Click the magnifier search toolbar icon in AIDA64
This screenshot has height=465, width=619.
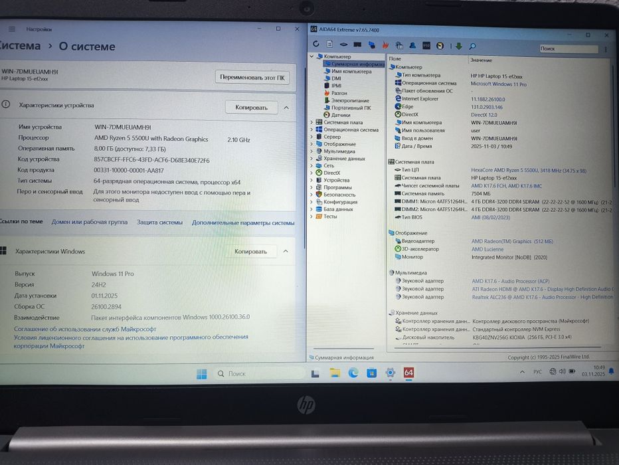[472, 46]
